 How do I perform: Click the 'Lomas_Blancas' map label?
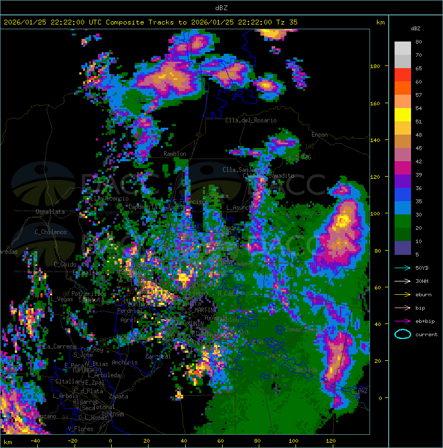(x=306, y=329)
